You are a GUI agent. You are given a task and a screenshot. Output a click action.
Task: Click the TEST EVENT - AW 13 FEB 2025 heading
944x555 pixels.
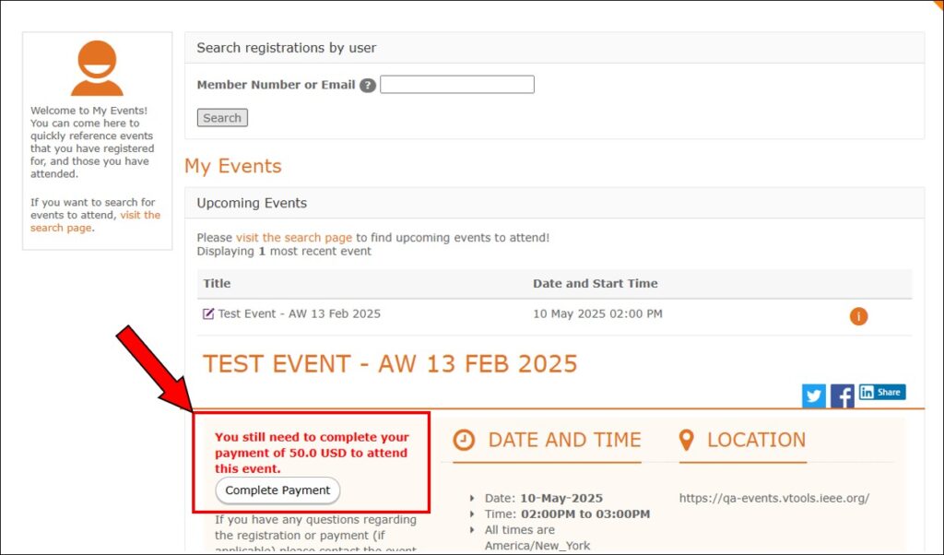[x=390, y=363]
